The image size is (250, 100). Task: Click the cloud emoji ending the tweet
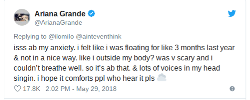[x=162, y=78]
